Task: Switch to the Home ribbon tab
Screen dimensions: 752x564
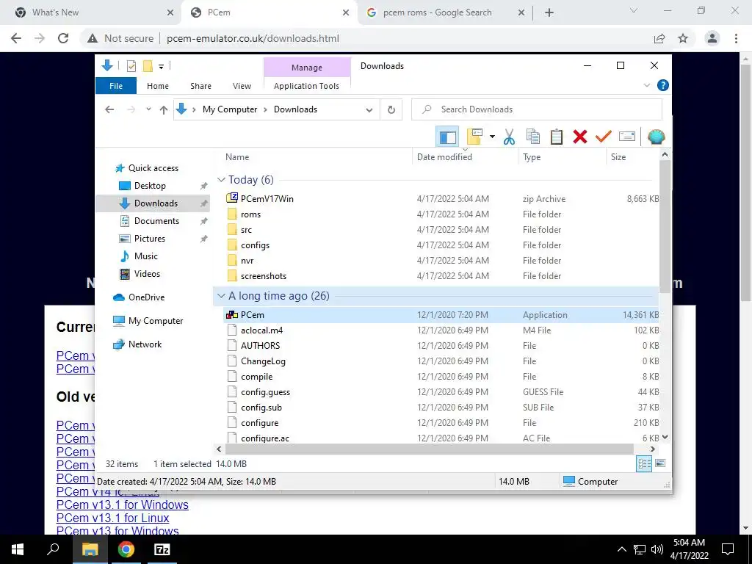Action: tap(158, 86)
